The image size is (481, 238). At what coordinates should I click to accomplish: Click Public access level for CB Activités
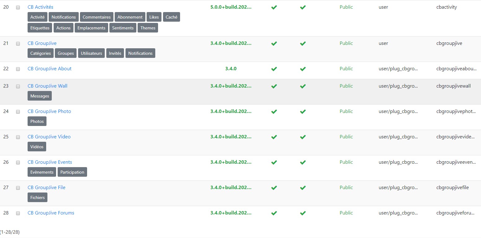(x=346, y=7)
